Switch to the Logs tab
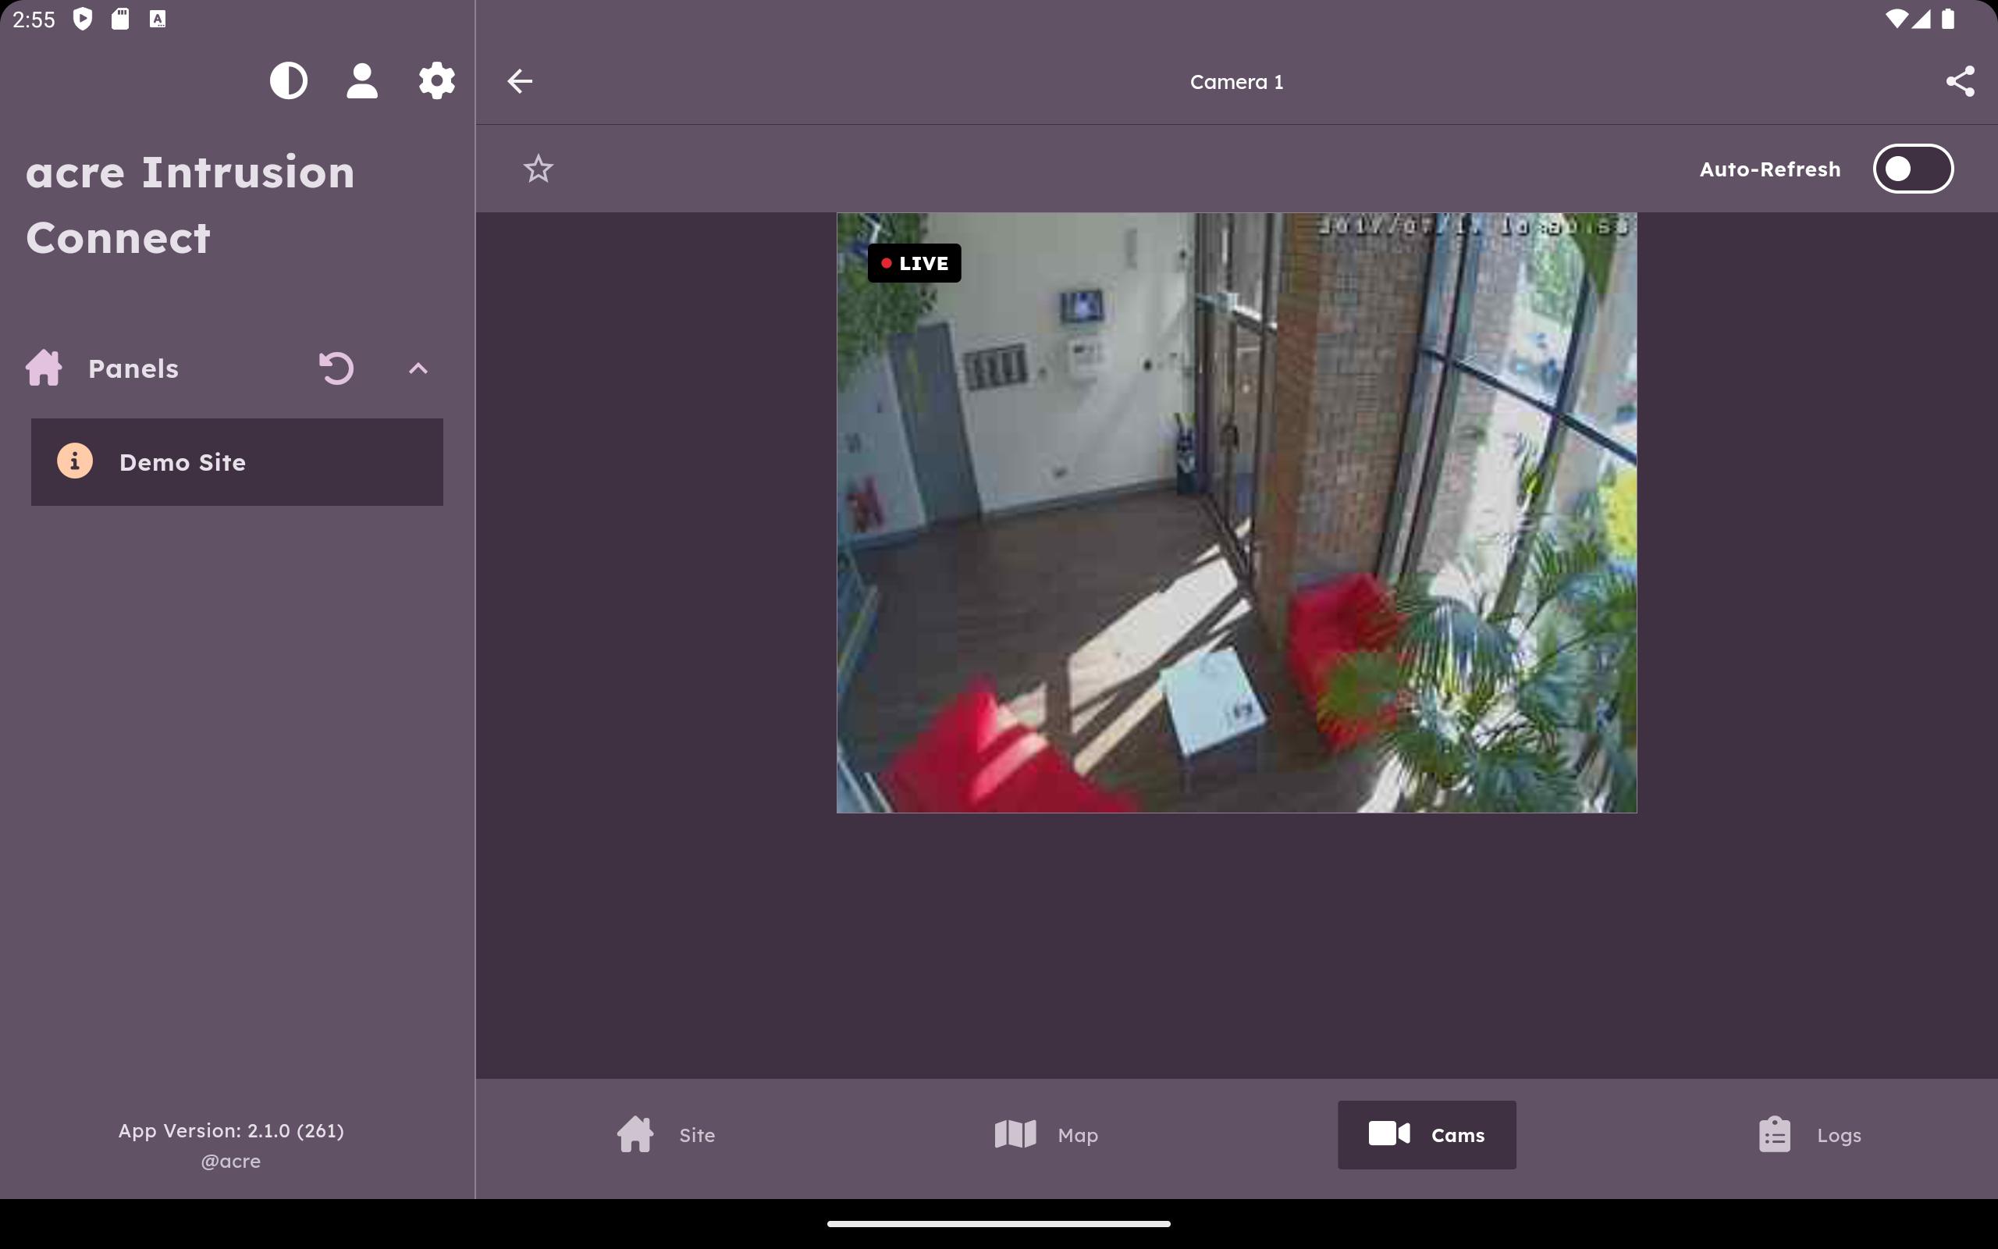1998x1249 pixels. coord(1808,1134)
